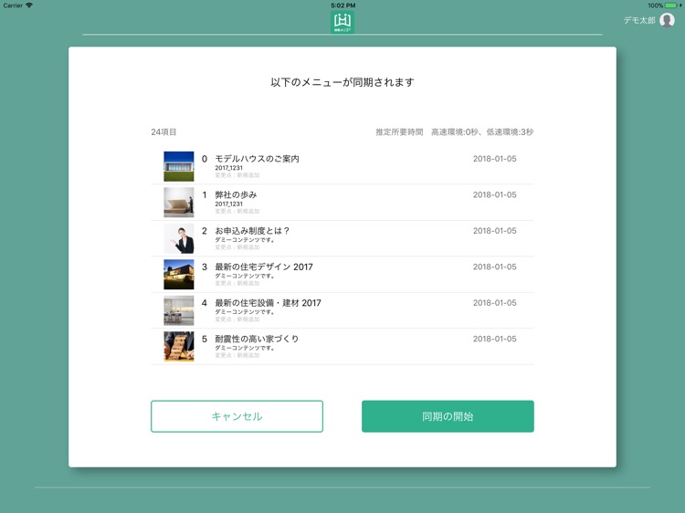Click the キャンセル button
Viewport: 685px width, 513px height.
click(237, 416)
